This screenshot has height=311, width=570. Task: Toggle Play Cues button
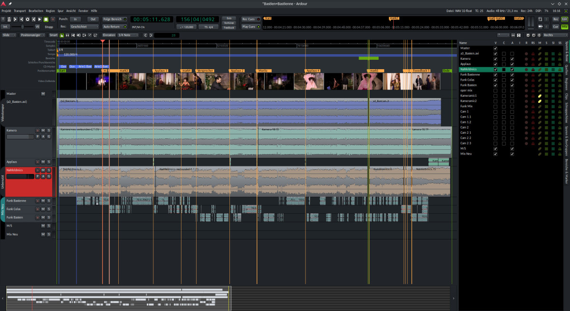(251, 27)
